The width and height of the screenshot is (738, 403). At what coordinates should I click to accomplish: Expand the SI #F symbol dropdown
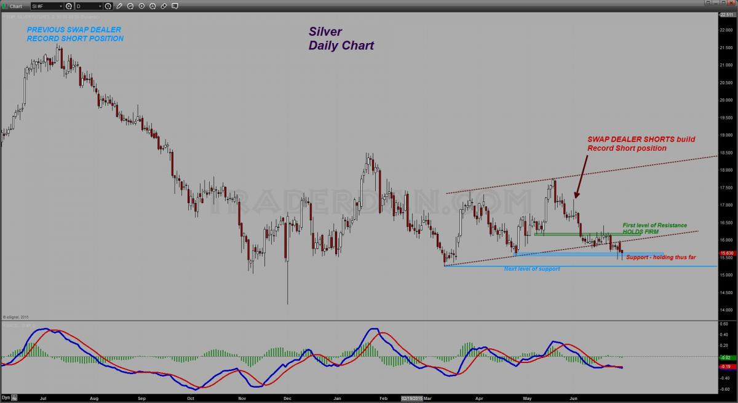pyautogui.click(x=47, y=6)
